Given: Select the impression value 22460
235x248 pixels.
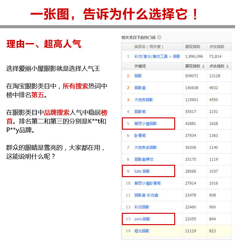Looking at the screenshot, I should 191,207.
